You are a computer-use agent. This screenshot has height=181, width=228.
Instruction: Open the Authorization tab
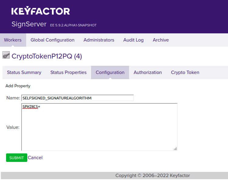point(148,72)
